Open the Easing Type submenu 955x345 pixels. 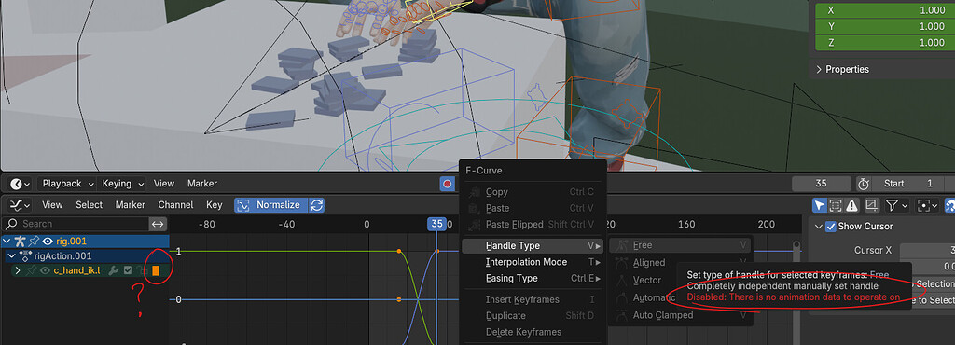[x=533, y=278]
